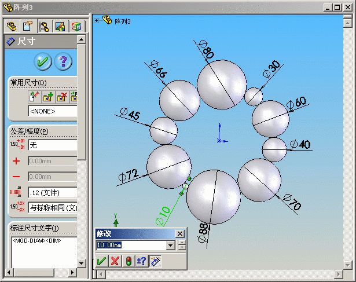356x282 pixels.
Task: Expand the 阵列3 tree node
Action: click(x=97, y=21)
